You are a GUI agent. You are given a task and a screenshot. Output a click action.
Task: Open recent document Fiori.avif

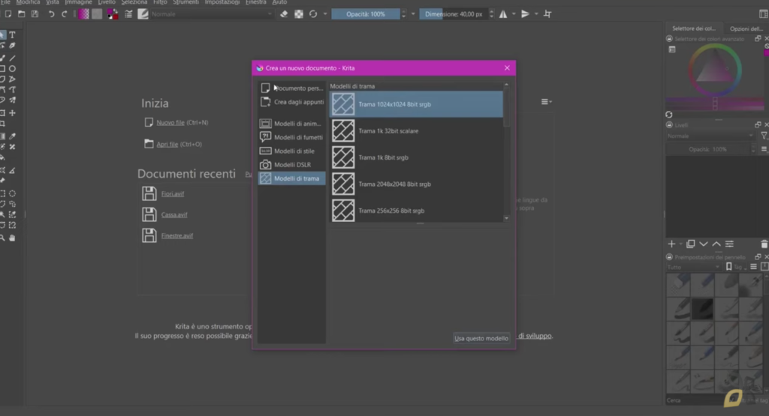click(x=173, y=194)
